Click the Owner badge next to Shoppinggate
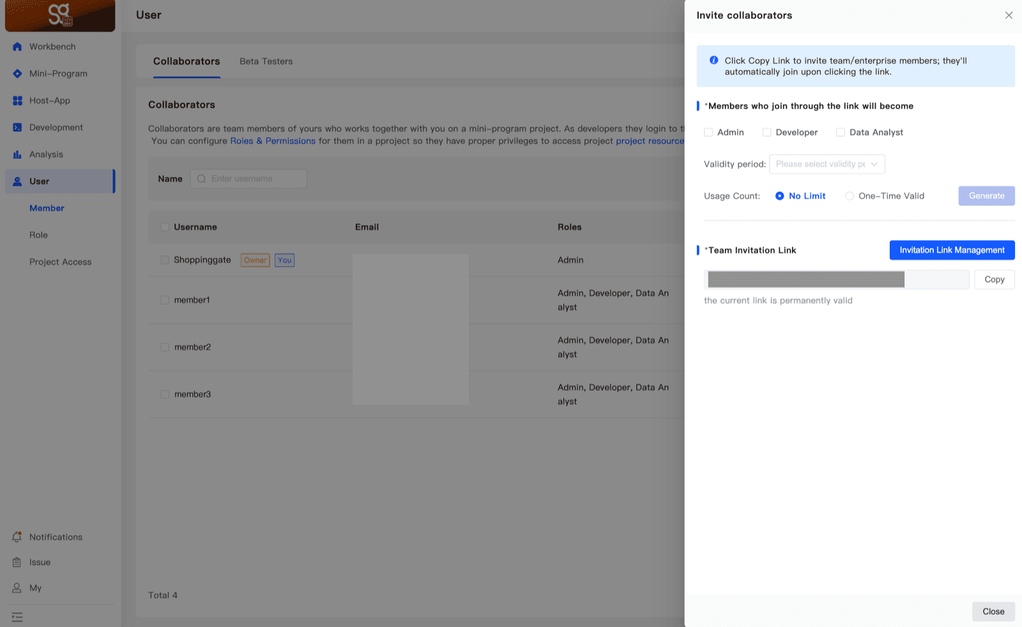The height and width of the screenshot is (627, 1022). (x=255, y=260)
